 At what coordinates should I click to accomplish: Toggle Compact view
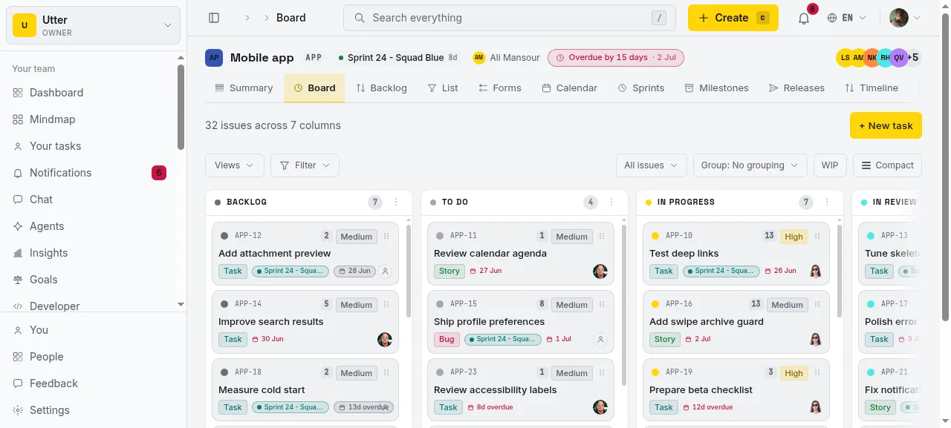pos(887,165)
